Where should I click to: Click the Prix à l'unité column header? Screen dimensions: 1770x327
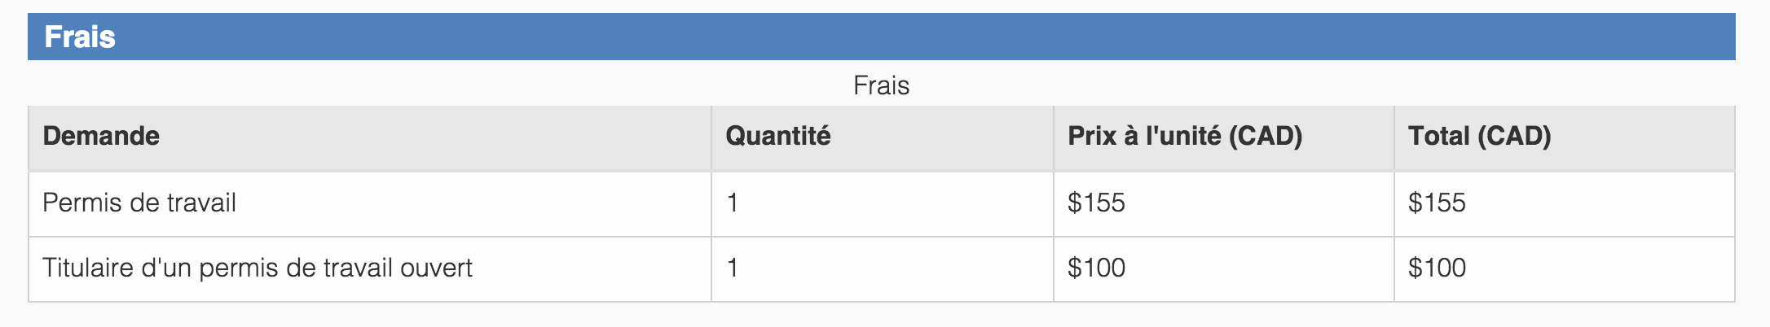coord(1184,136)
